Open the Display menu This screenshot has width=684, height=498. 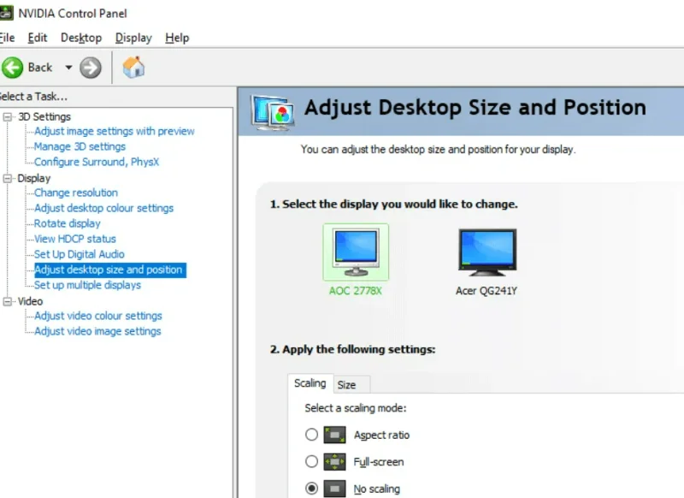pyautogui.click(x=133, y=38)
